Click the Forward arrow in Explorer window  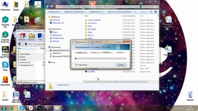52,7
